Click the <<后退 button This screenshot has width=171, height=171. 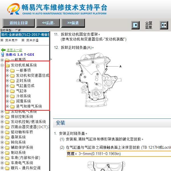(48, 23)
